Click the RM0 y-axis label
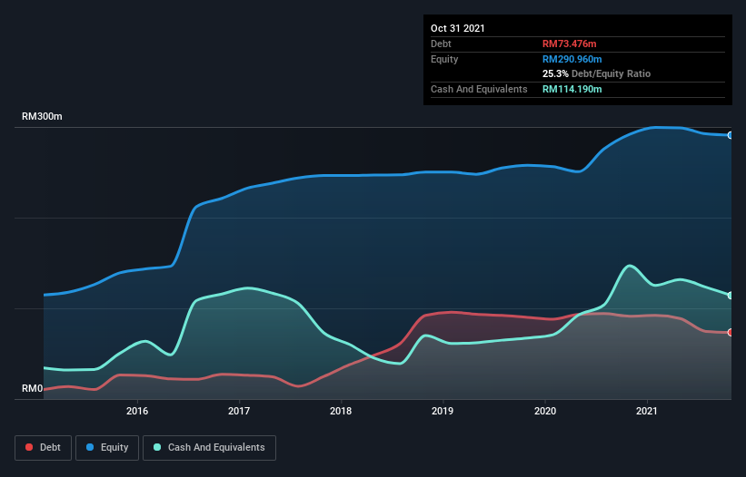Image resolution: width=746 pixels, height=477 pixels. coord(33,388)
